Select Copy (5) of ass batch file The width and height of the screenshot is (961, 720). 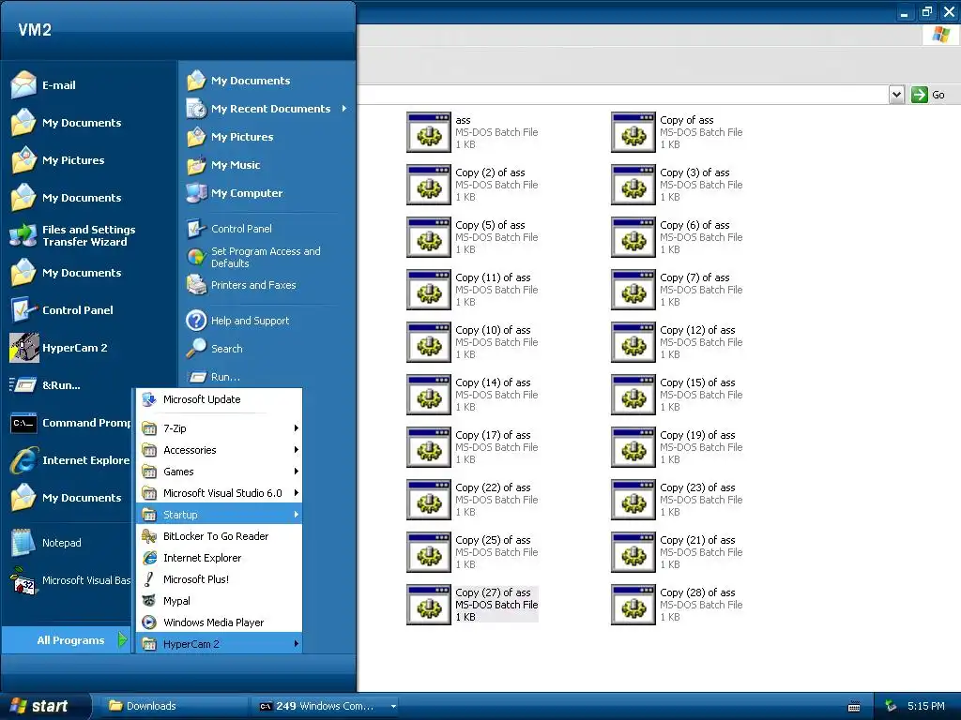pyautogui.click(x=472, y=237)
